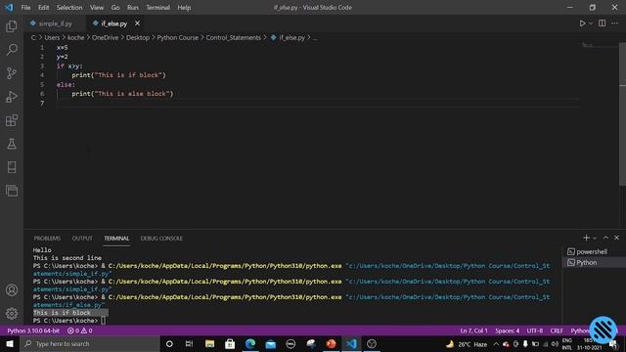Open the Edit menu
This screenshot has height=352, width=626.
(43, 8)
